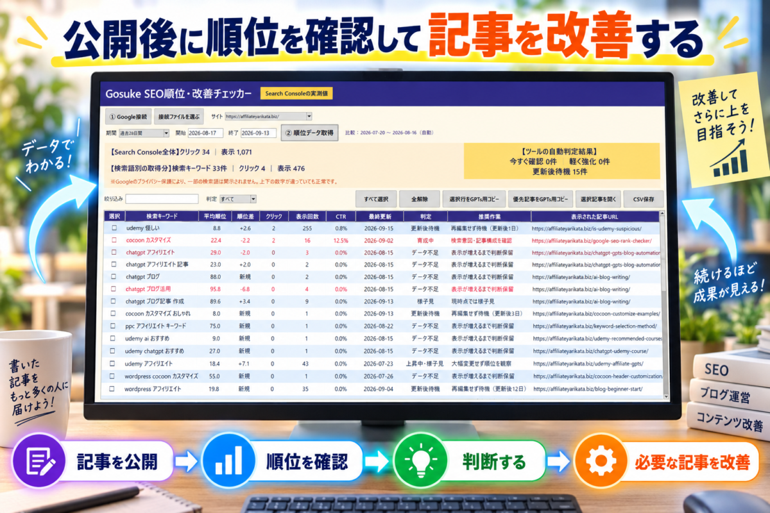Click the CSV保存 button
Image resolution: width=770 pixels, height=513 pixels.
[643, 199]
